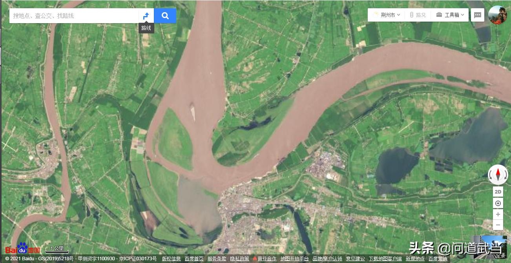Focus the 搜地点、查公交、找路线 search box

(x=74, y=16)
